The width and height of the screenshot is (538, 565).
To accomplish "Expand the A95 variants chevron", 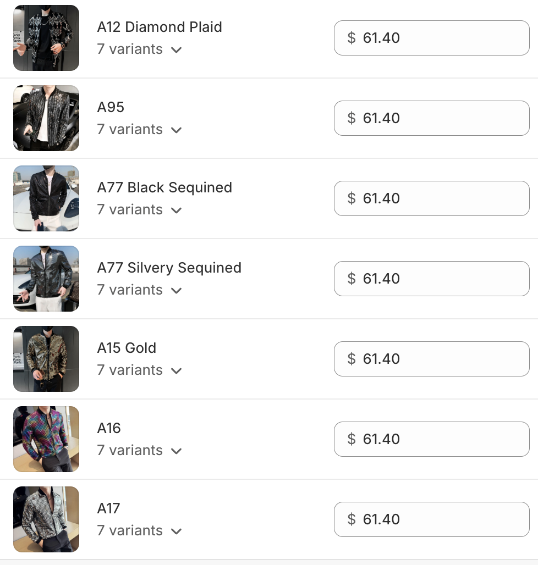I will click(x=176, y=130).
